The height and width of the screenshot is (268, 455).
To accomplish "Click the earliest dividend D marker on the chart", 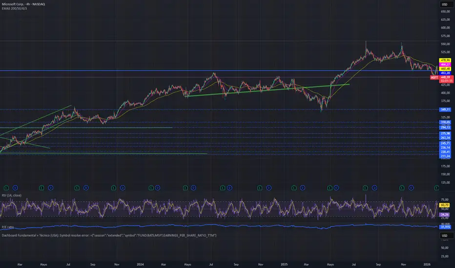I will [15, 188].
